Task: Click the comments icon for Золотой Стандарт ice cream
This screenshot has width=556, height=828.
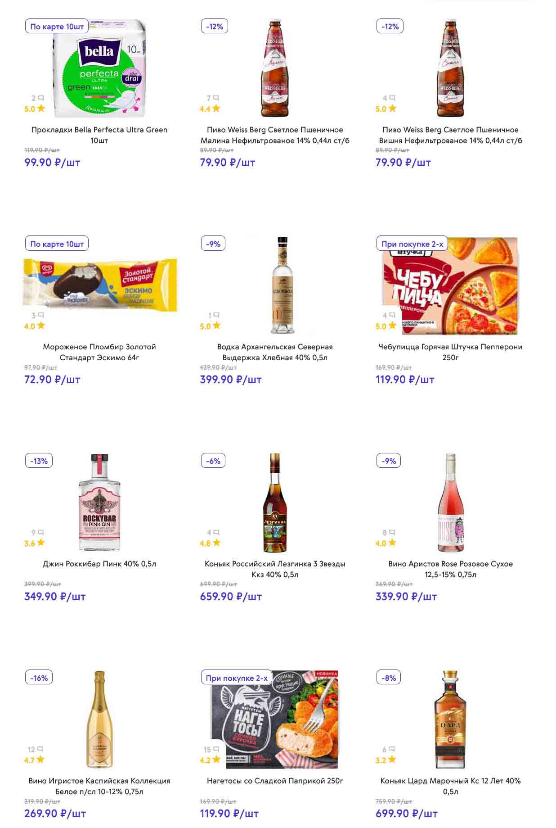Action: coord(41,315)
